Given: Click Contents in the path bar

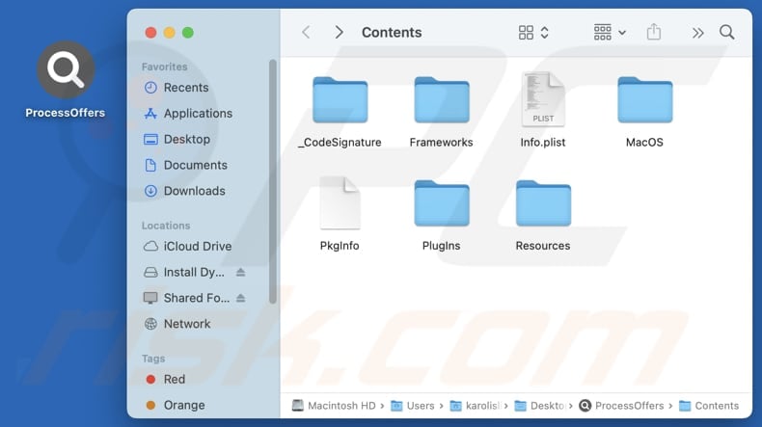Looking at the screenshot, I should (x=709, y=406).
